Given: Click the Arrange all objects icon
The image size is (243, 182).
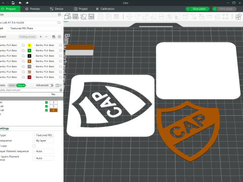Looking at the screenshot, I should [91, 17].
